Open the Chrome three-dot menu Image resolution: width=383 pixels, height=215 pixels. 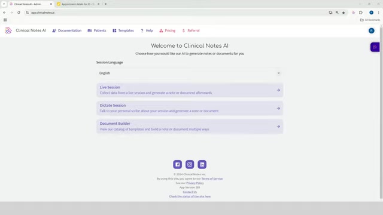(379, 13)
